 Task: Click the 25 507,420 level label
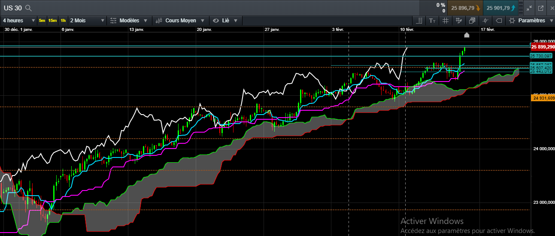pyautogui.click(x=541, y=68)
